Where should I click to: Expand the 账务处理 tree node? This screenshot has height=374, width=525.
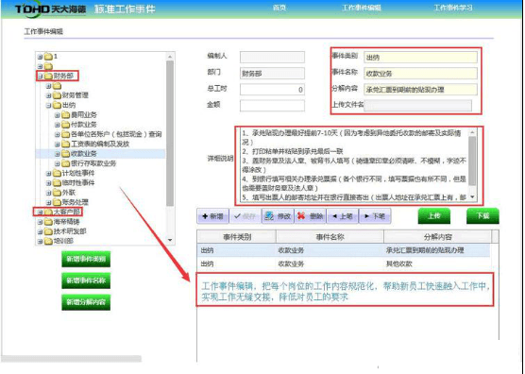[x=49, y=202]
